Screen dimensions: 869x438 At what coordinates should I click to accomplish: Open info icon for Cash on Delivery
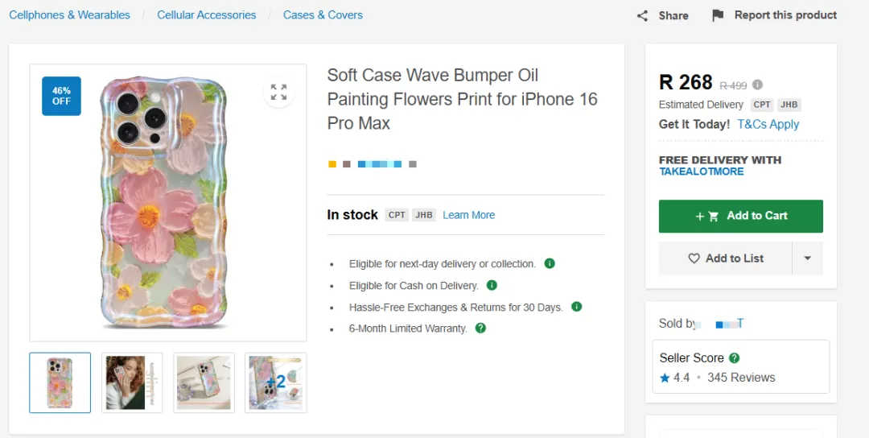click(x=492, y=285)
